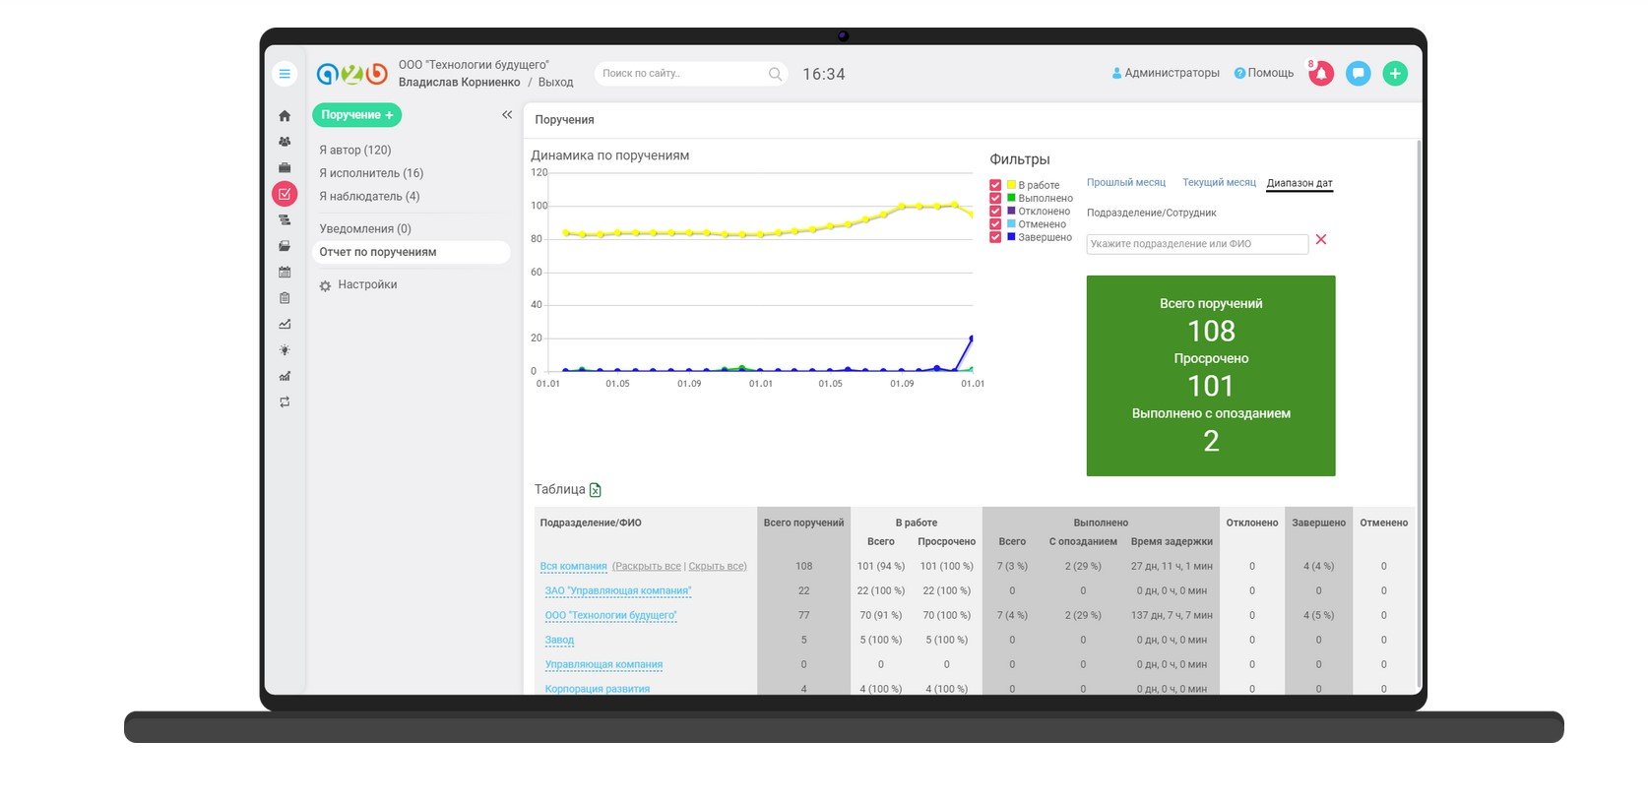This screenshot has height=801, width=1648.
Task: Open the notifications bell icon
Action: tap(1321, 74)
